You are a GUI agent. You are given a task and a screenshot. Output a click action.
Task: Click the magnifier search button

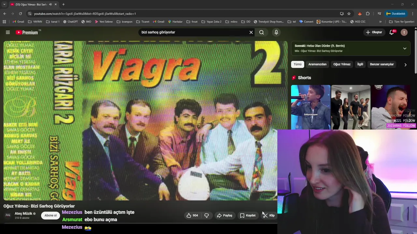coord(262,32)
